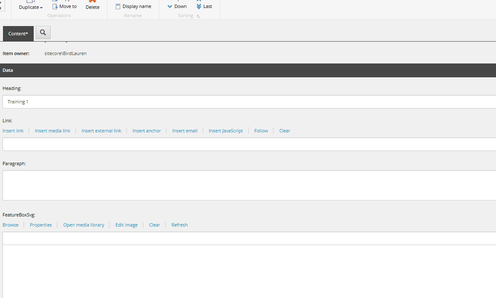Switch to the Content tab
496x298 pixels.
(x=18, y=33)
